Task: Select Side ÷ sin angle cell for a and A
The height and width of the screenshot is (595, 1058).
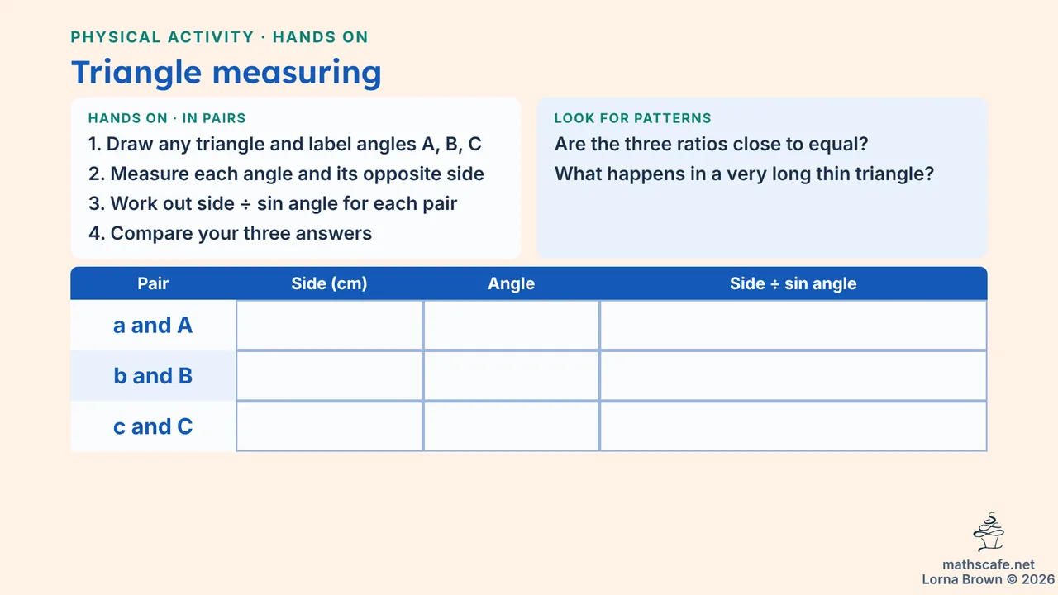Action: 793,325
